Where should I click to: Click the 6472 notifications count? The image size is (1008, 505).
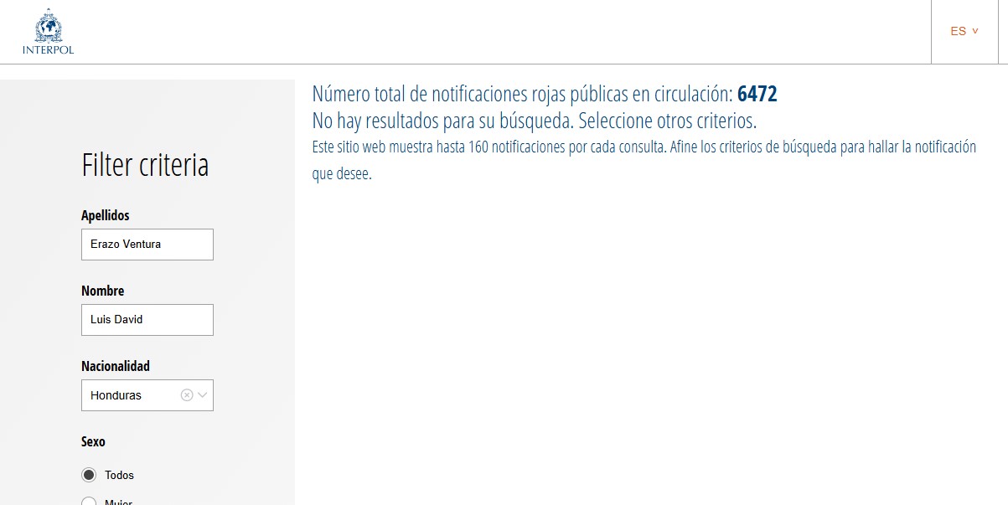[x=757, y=94]
